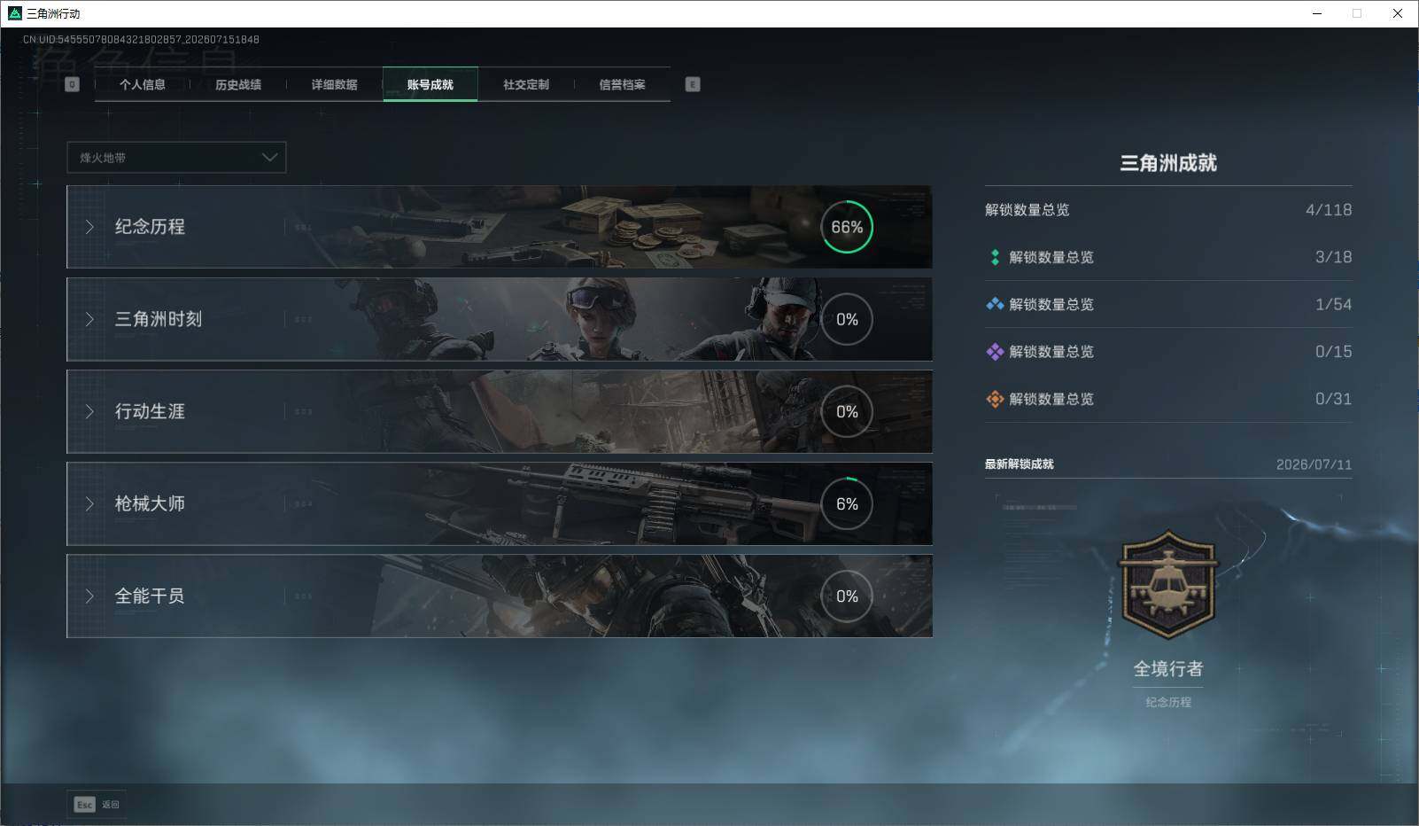1419x826 pixels.
Task: Click the 最新解锁成就 label
Action: point(1020,464)
